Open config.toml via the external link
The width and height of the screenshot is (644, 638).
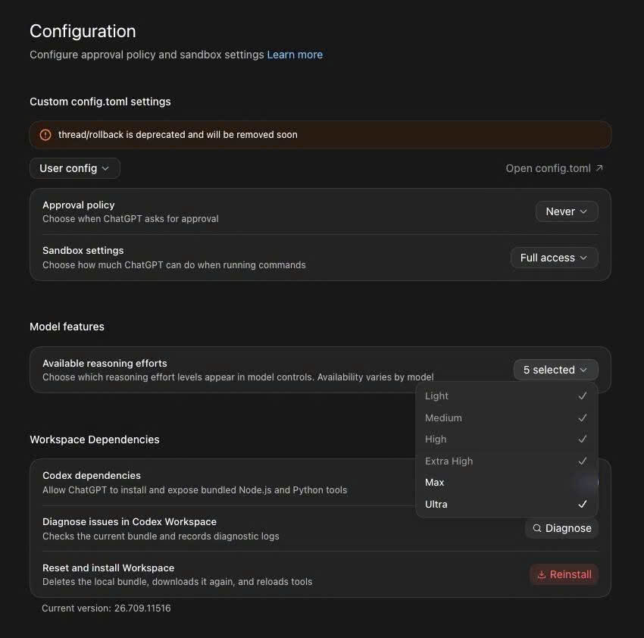(x=554, y=168)
